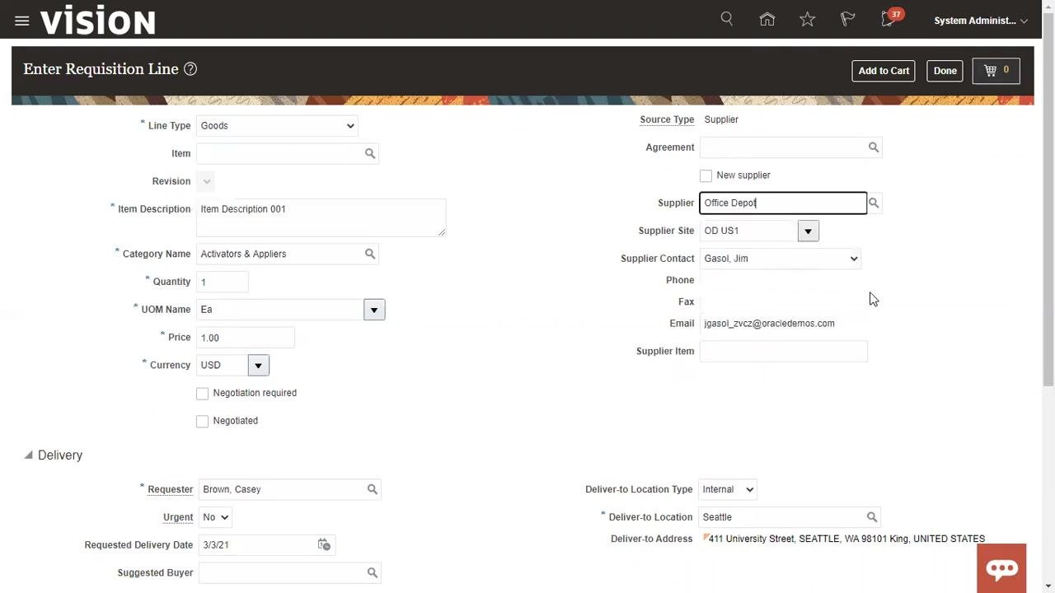Open the chat assistant bubble

click(1001, 568)
